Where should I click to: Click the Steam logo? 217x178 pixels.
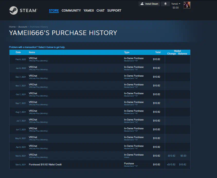23,10
